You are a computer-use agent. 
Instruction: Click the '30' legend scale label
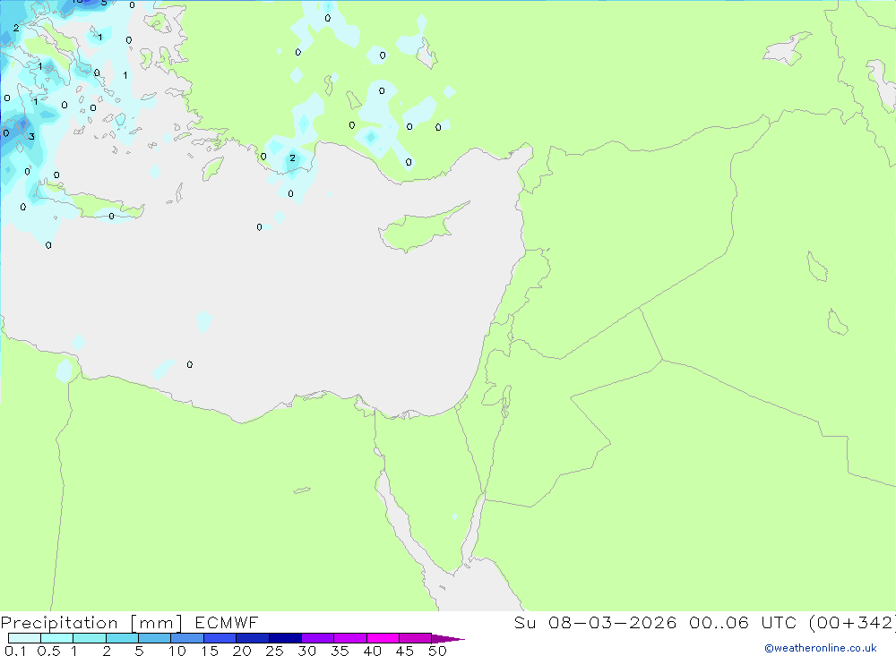point(307,651)
